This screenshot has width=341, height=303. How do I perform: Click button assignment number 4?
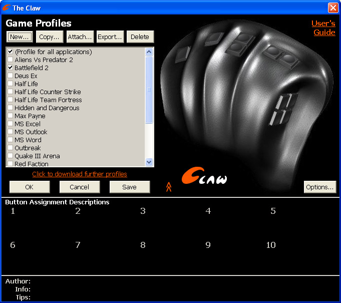(208, 211)
